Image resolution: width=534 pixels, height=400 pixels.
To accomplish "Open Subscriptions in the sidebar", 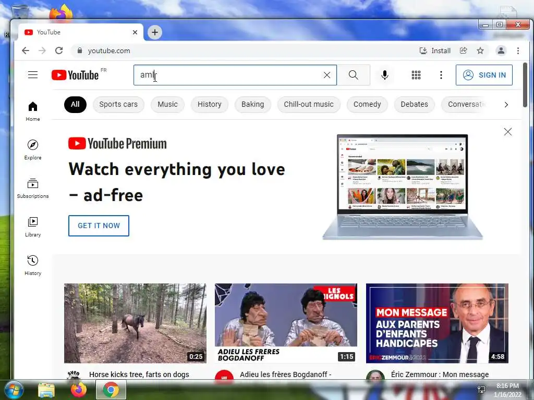I will point(33,189).
